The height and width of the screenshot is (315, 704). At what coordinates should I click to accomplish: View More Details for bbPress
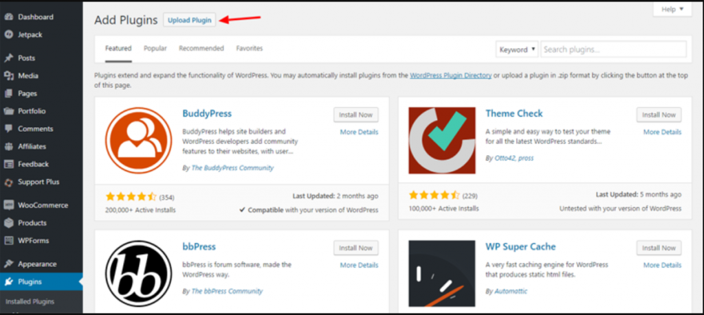point(359,266)
